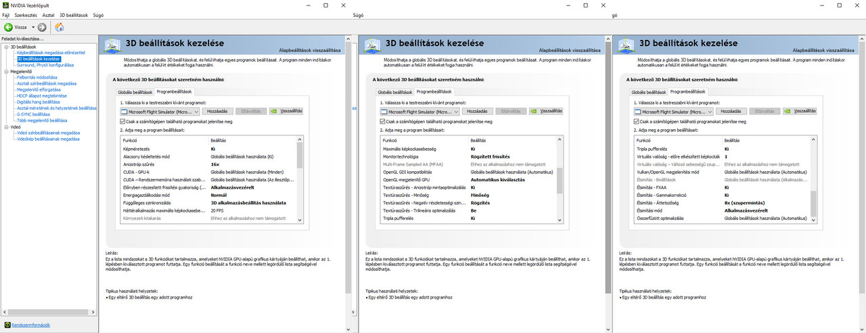866x333 pixels.
Task: Select Programbeállítások tab in the right pane
Action: click(689, 91)
